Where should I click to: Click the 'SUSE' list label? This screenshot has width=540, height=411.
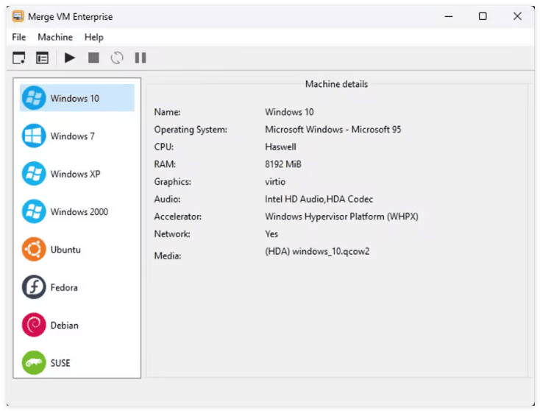click(60, 363)
